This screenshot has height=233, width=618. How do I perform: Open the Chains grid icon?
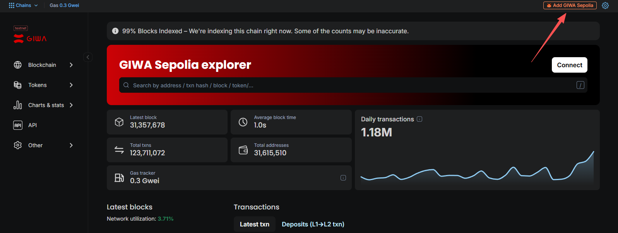pyautogui.click(x=11, y=5)
